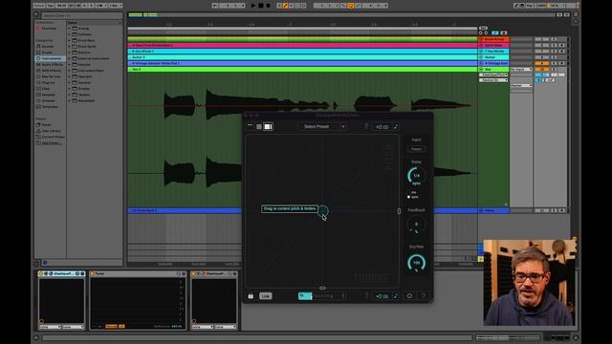Select Instruments category in browser
This screenshot has height=344, width=612.
pyautogui.click(x=51, y=58)
